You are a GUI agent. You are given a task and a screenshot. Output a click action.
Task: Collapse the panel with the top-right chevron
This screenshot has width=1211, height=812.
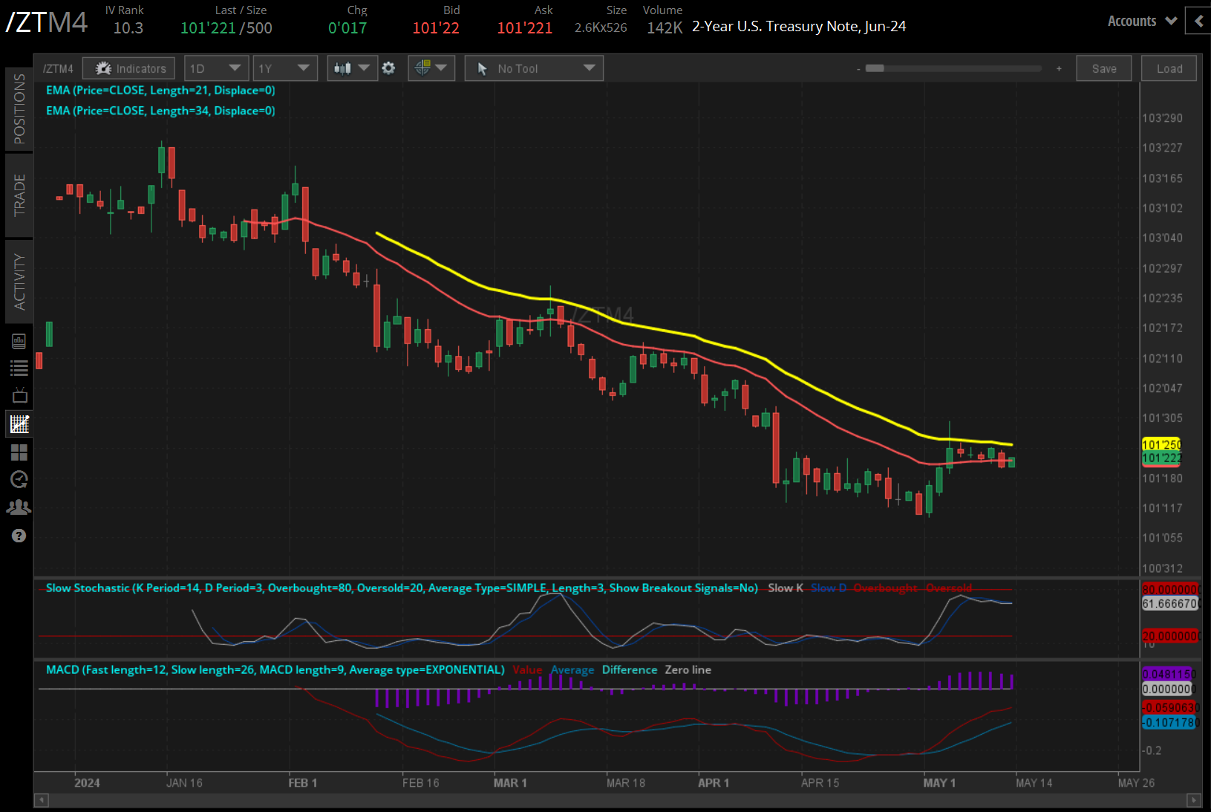coord(1198,21)
